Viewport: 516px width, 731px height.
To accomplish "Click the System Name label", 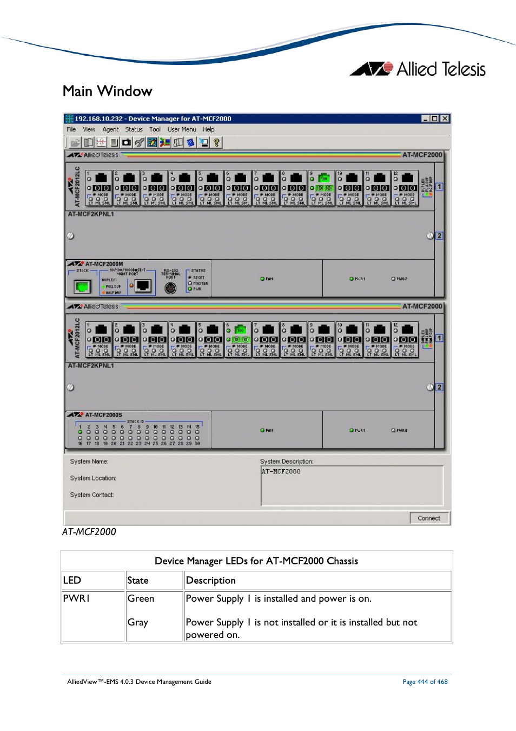I will (89, 462).
